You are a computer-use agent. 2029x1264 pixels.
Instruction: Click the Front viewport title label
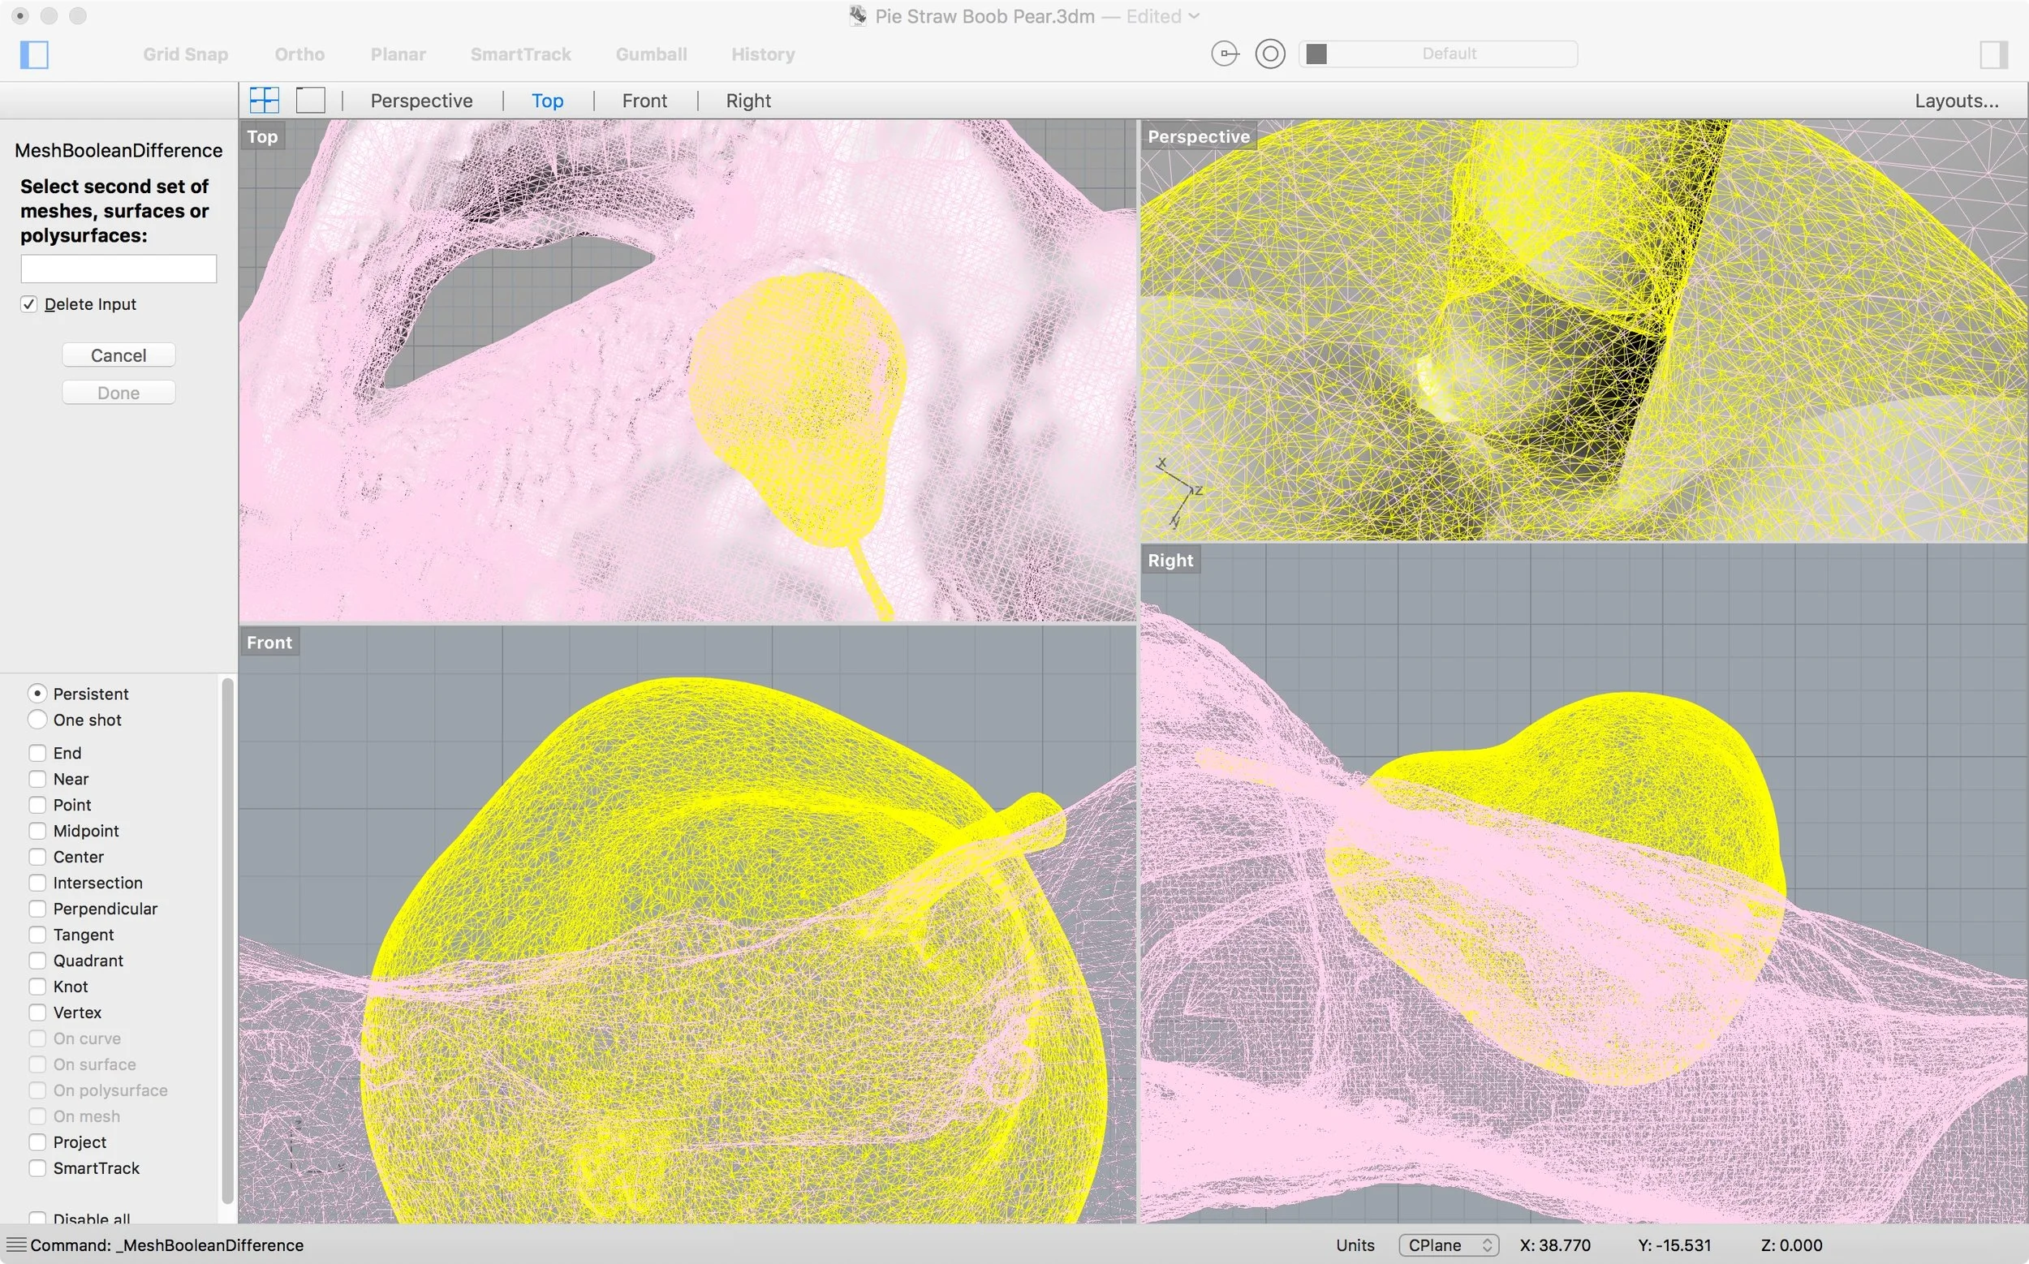point(269,642)
